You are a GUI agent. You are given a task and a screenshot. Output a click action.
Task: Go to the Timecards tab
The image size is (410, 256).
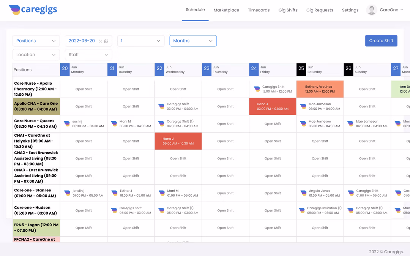tap(259, 10)
